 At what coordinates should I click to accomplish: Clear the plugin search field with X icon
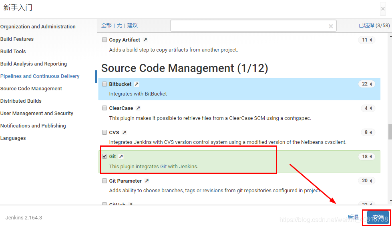[x=331, y=26]
